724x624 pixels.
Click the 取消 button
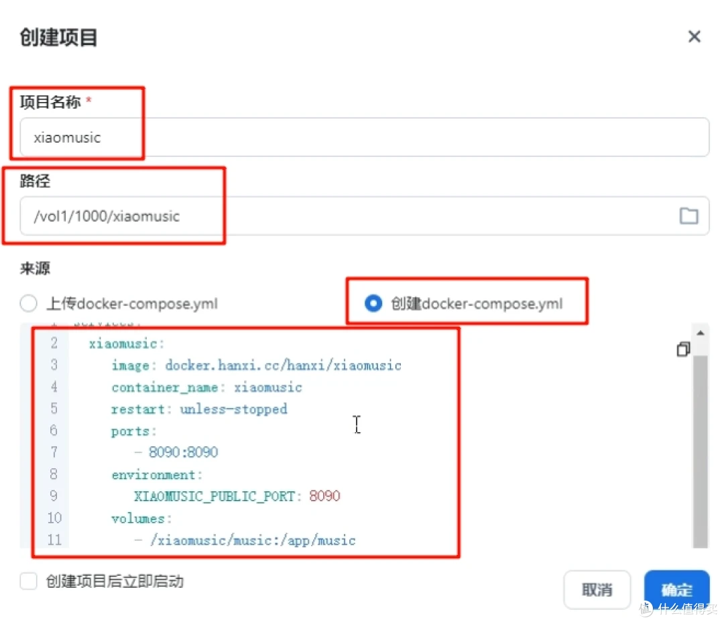tap(596, 590)
